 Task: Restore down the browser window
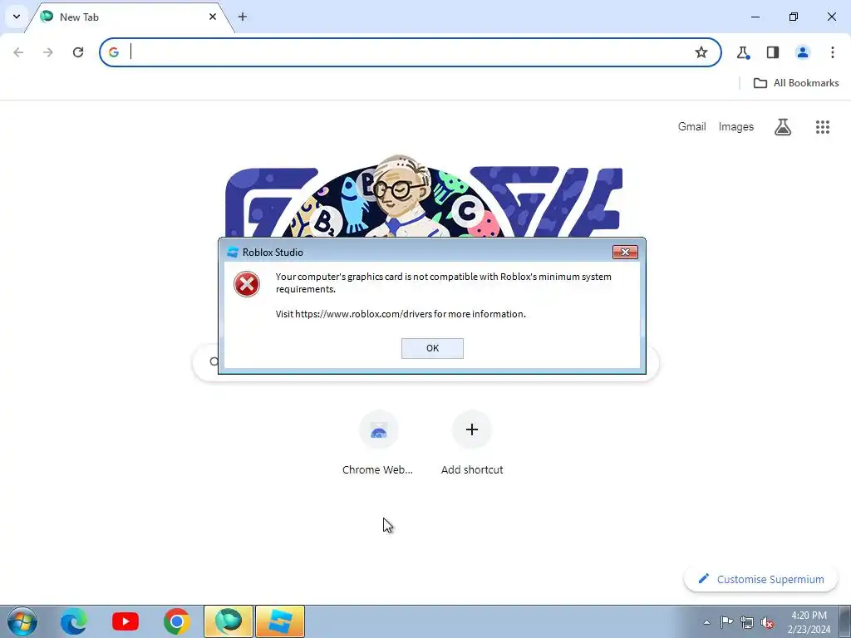tap(794, 17)
